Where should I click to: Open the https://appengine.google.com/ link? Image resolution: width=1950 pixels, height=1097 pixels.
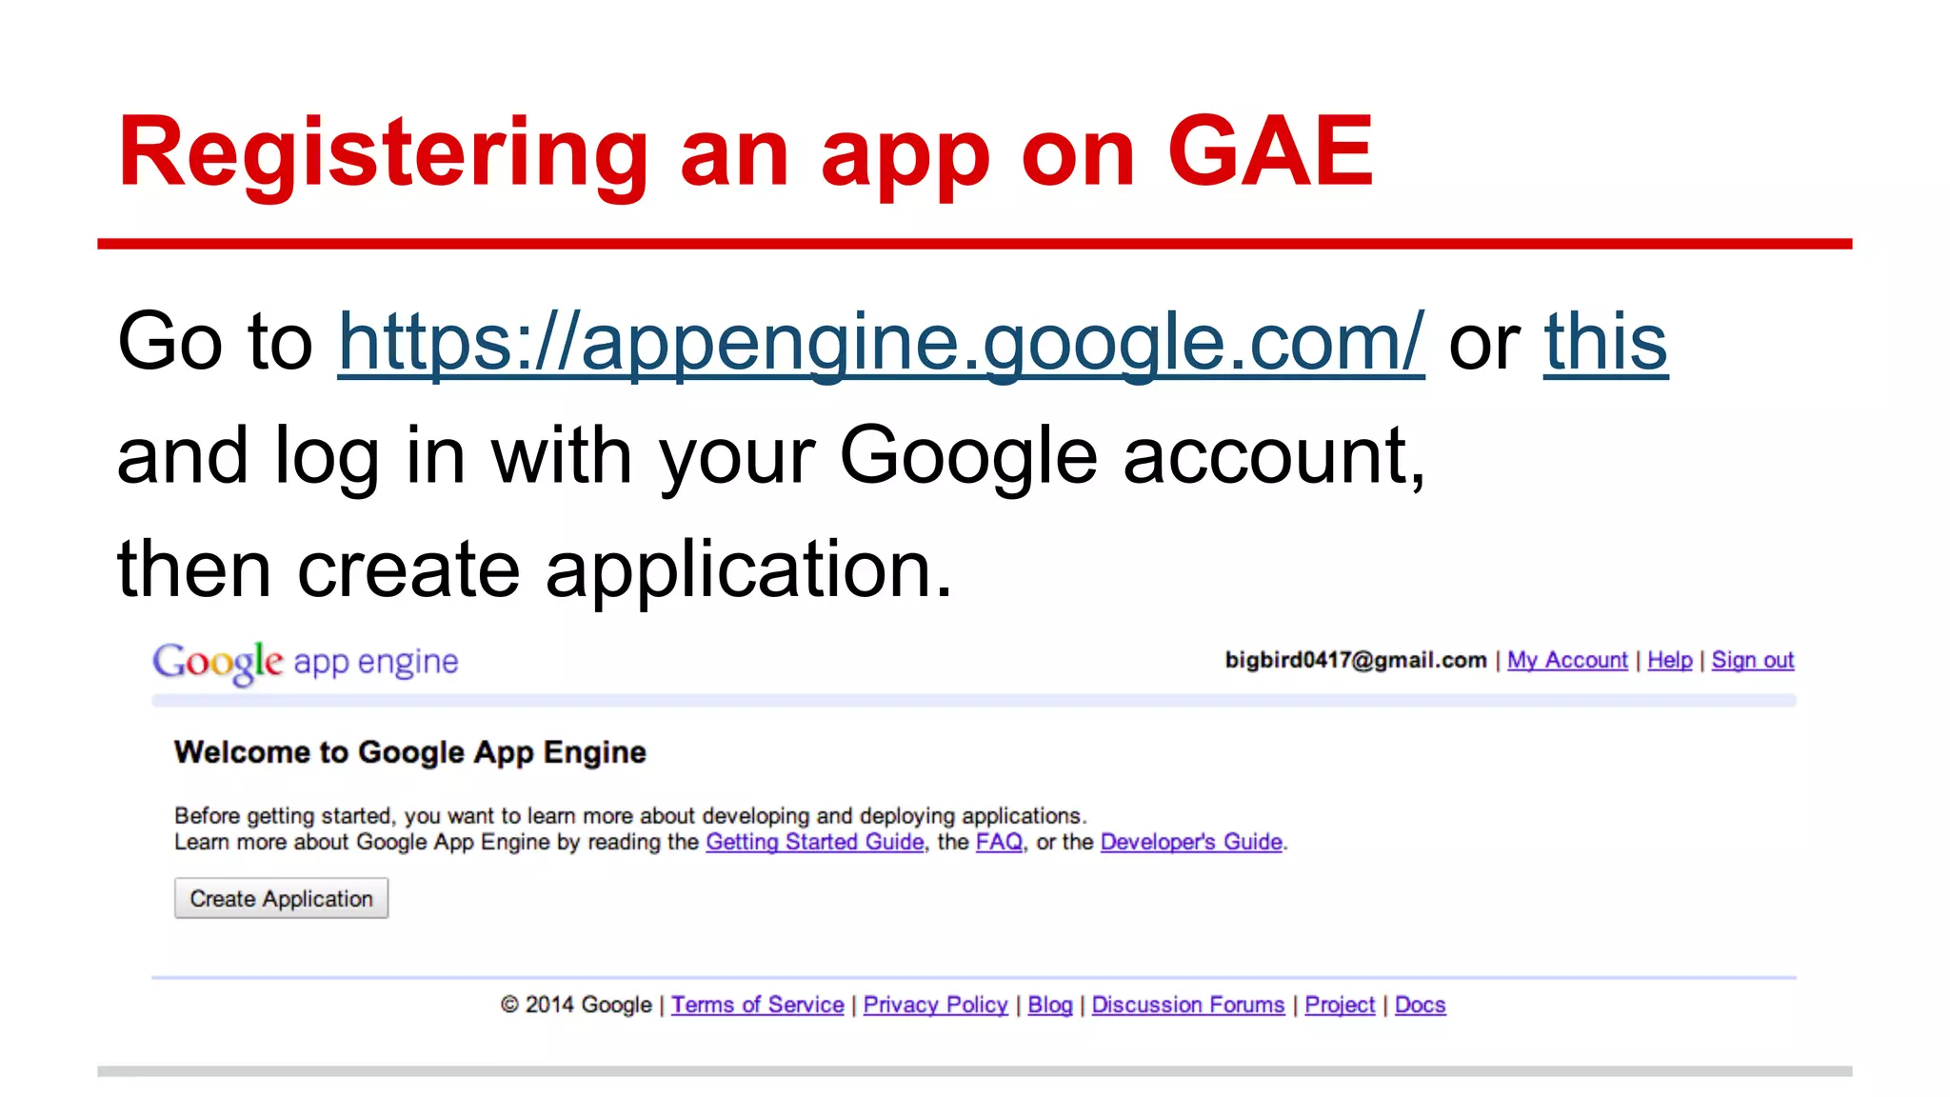pos(881,342)
